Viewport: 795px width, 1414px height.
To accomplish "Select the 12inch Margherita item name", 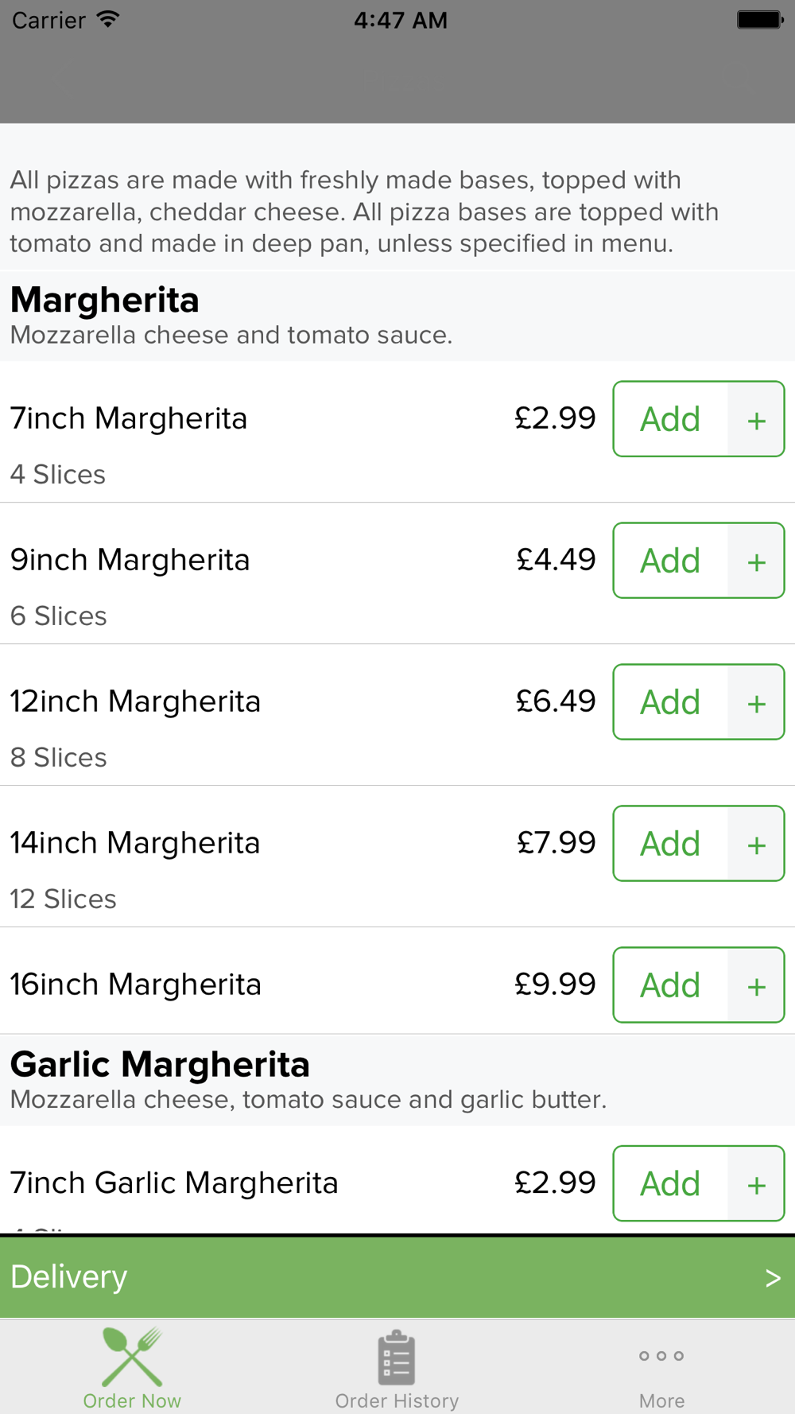I will (x=136, y=701).
